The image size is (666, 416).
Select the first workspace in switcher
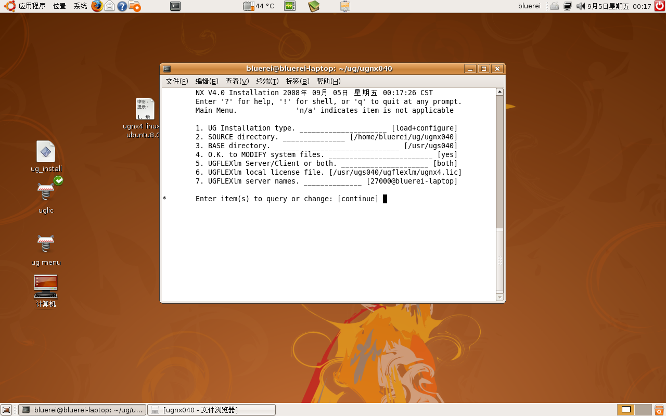click(x=626, y=410)
